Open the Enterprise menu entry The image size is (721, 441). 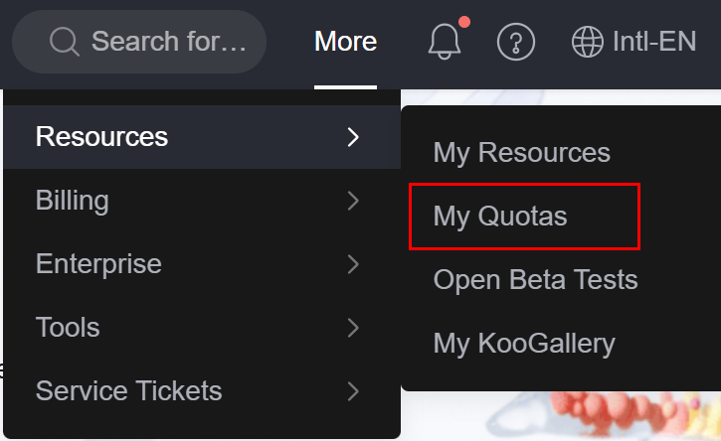[98, 264]
